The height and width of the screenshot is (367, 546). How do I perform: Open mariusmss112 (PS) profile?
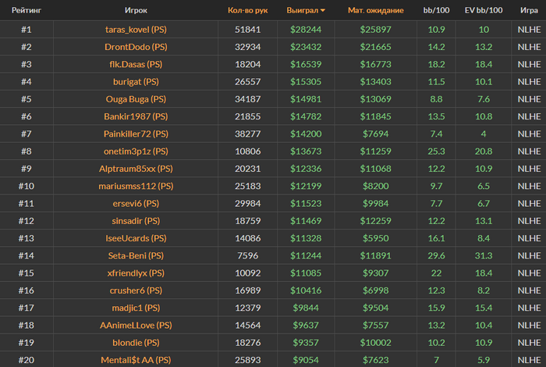(x=136, y=186)
